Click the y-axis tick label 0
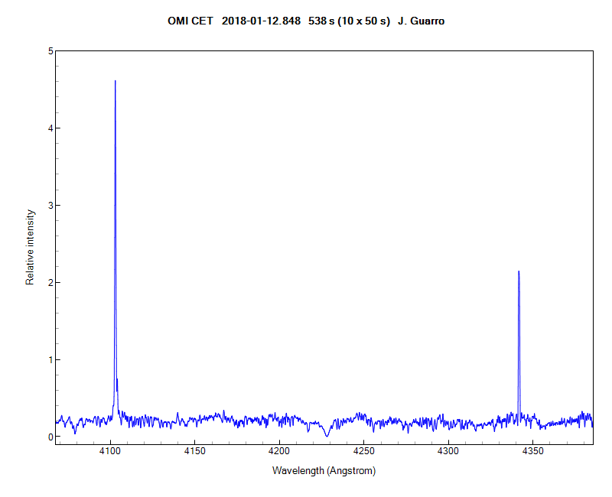The image size is (612, 497). point(50,437)
